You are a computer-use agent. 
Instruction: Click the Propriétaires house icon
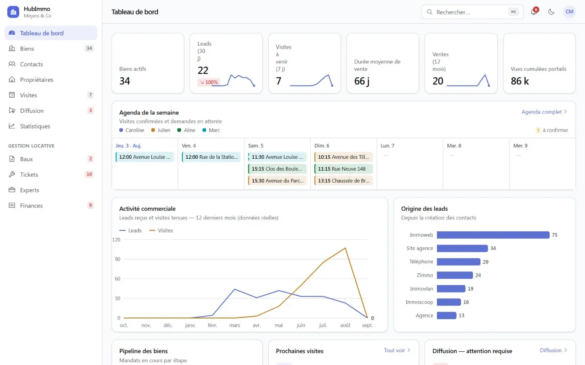12,79
